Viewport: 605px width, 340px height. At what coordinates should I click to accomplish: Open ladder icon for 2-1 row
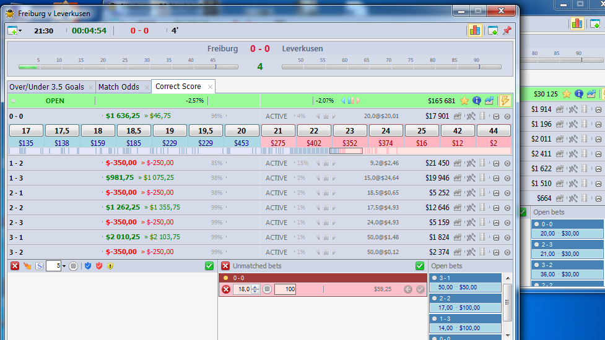tap(482, 192)
